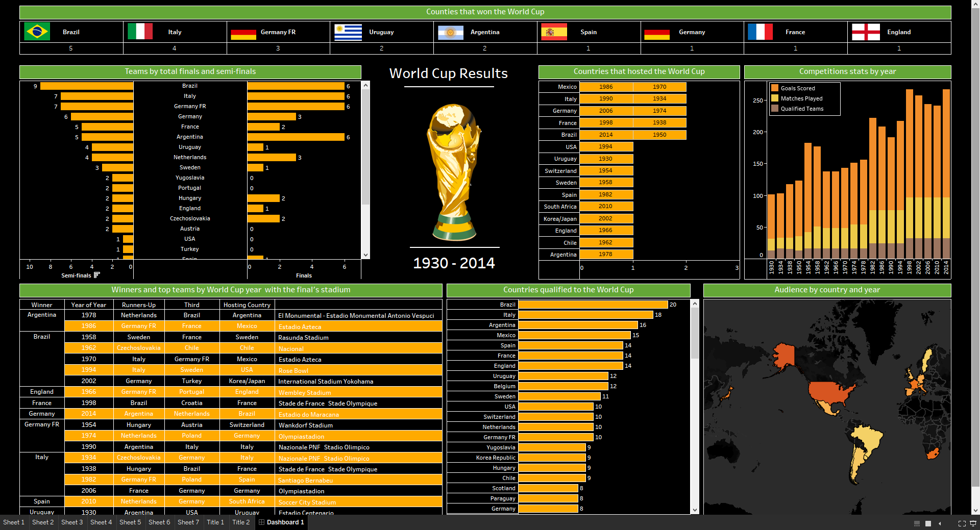980x530 pixels.
Task: Enter presentation mode from the status bar
Action: pyautogui.click(x=973, y=523)
